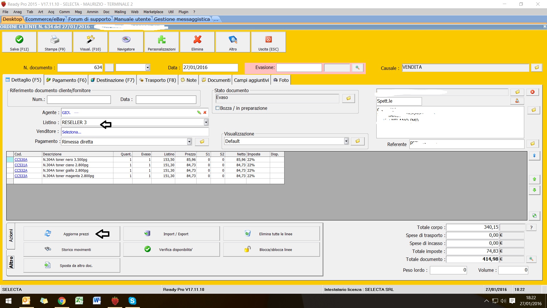This screenshot has height=308, width=547.
Task: Open product link CC530A
Action: point(21,160)
